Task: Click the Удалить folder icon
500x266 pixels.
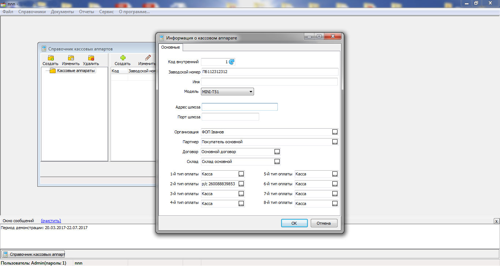Action: click(91, 58)
